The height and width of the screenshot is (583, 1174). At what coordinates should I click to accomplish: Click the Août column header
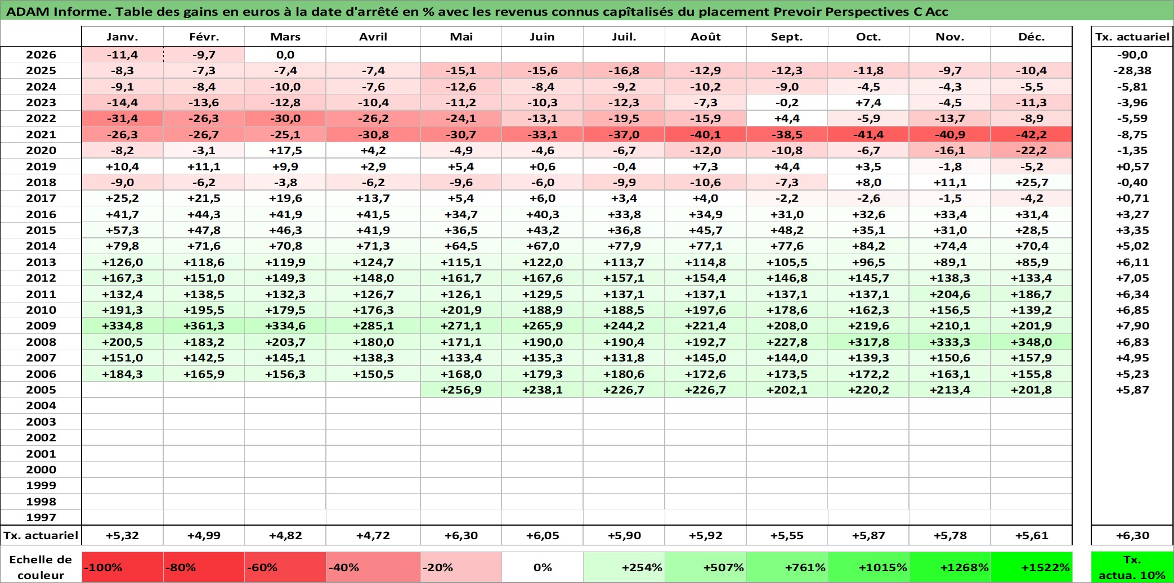[x=705, y=37]
